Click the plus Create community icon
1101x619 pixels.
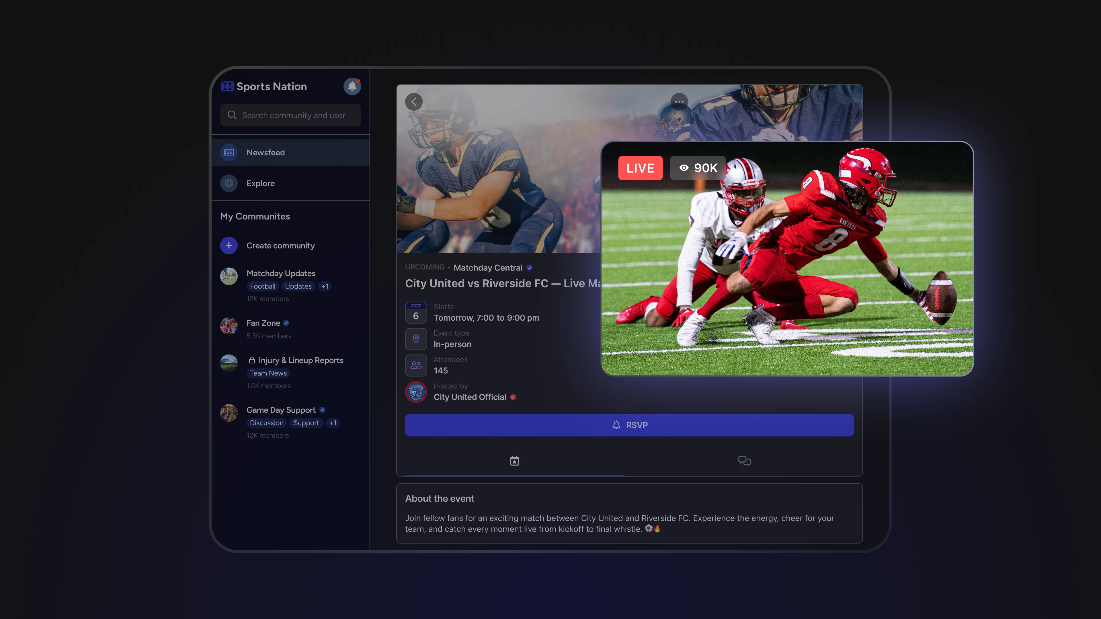[x=229, y=246]
